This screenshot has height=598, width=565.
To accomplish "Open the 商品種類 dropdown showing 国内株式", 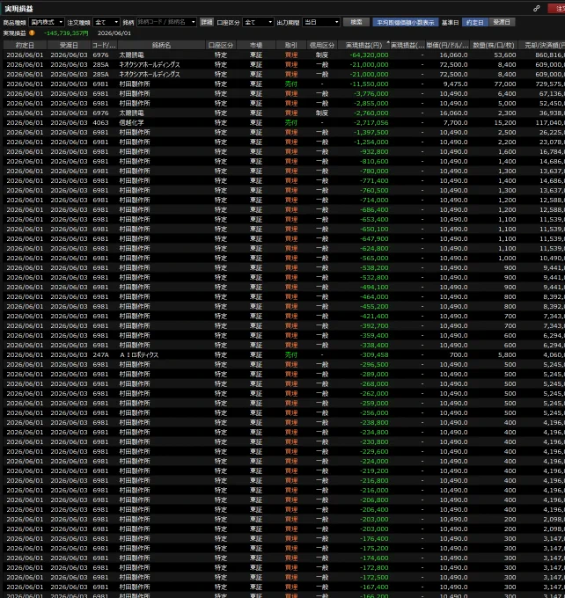I will 46,22.
